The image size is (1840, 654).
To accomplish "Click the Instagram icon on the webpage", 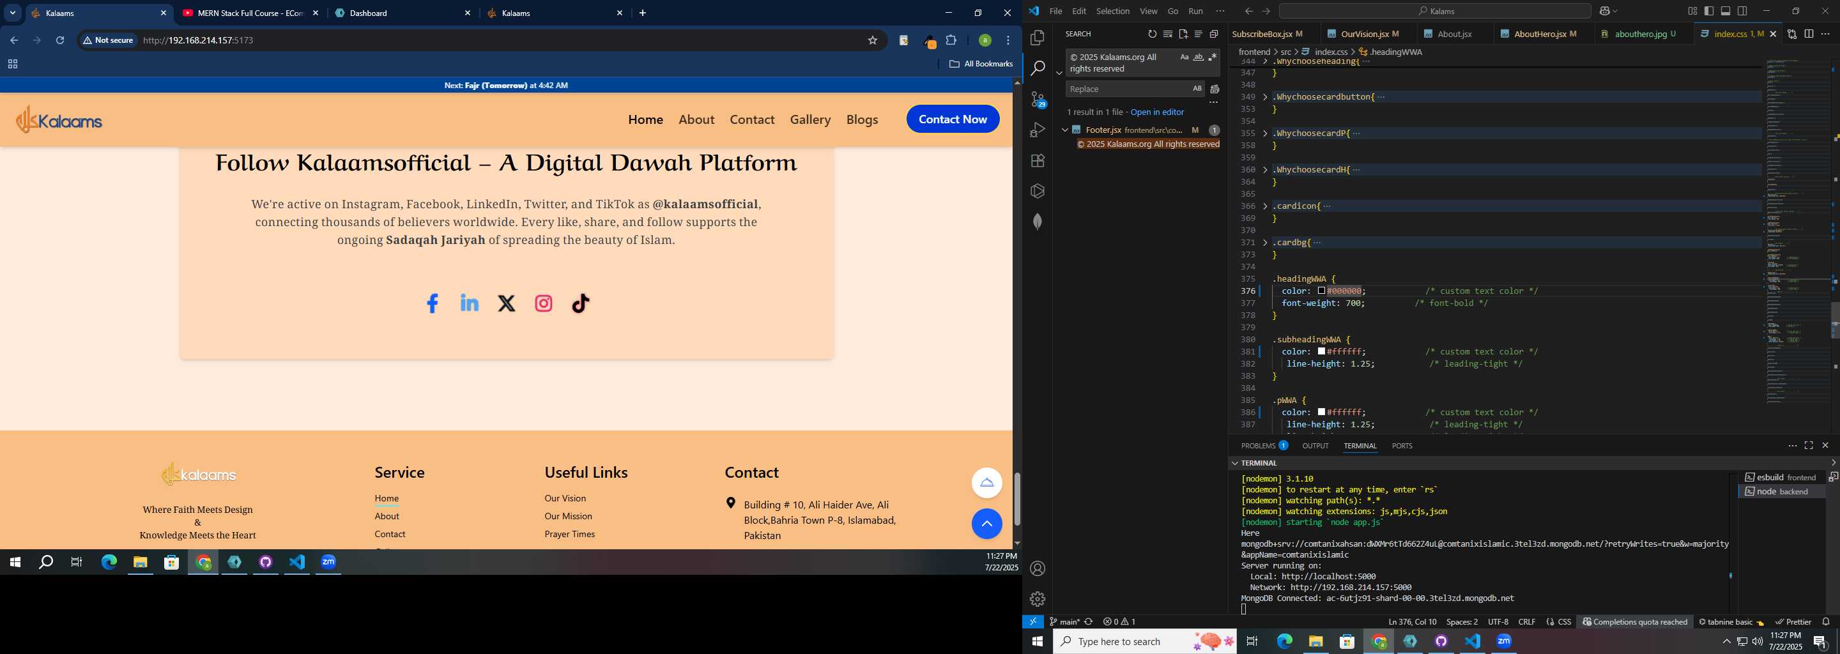I will (x=544, y=303).
